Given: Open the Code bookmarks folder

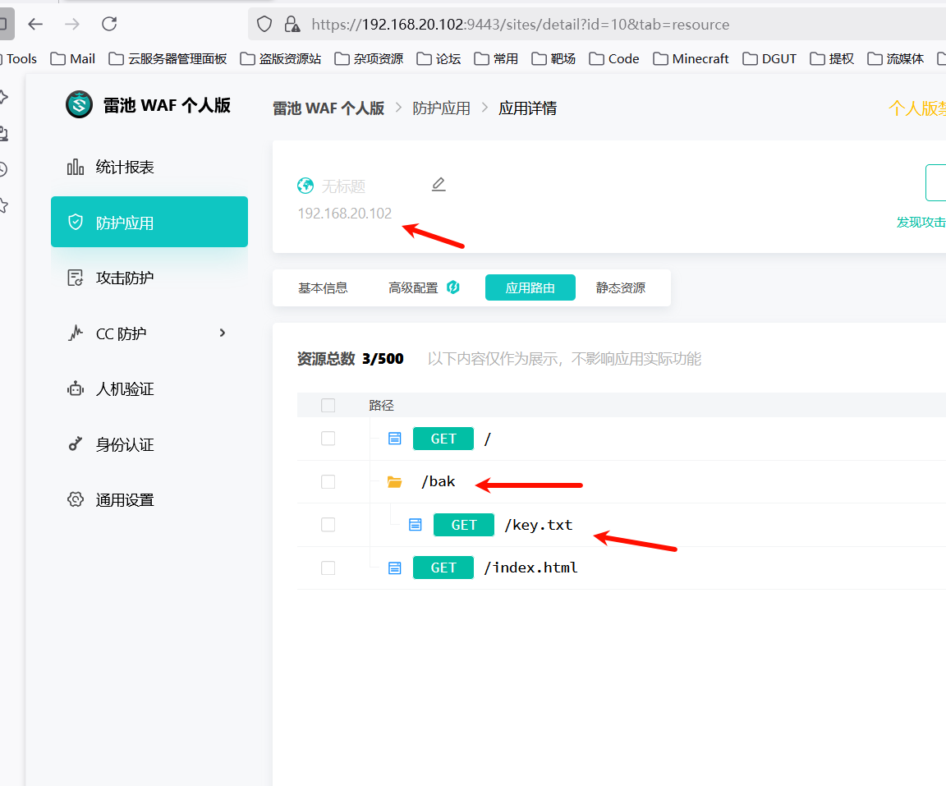Looking at the screenshot, I should coord(614,58).
